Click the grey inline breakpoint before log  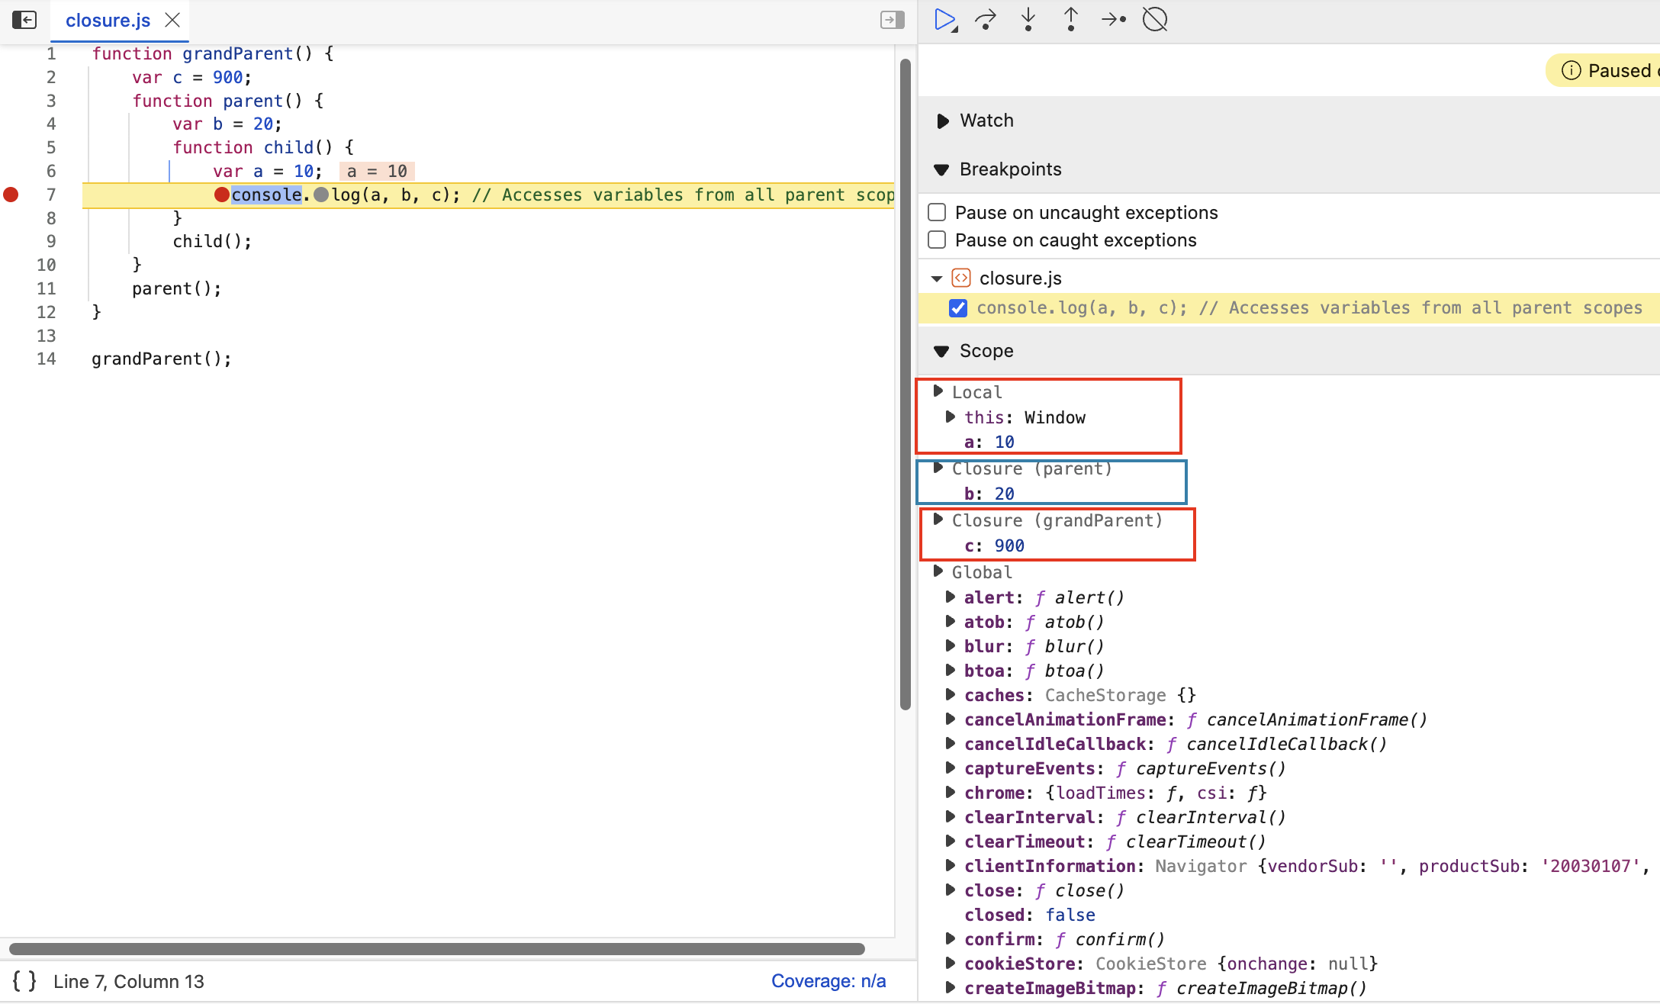[321, 195]
